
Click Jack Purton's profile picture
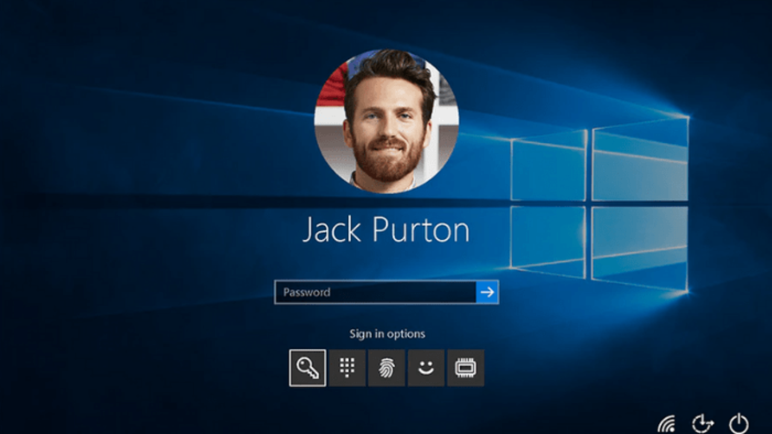click(x=387, y=121)
